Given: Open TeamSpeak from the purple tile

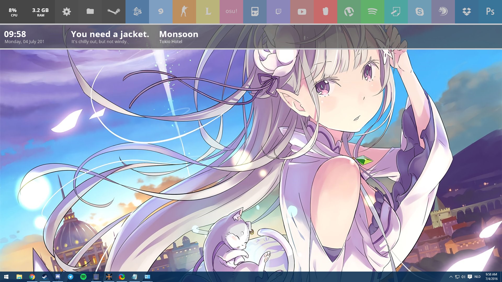Looking at the screenshot, I should pos(443,11).
